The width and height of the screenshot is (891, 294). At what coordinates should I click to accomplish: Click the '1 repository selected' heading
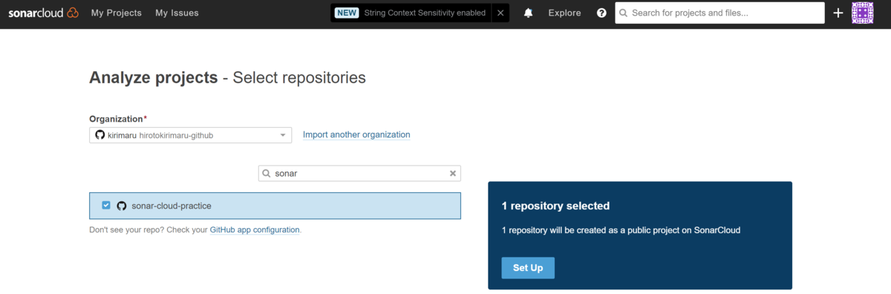(555, 206)
